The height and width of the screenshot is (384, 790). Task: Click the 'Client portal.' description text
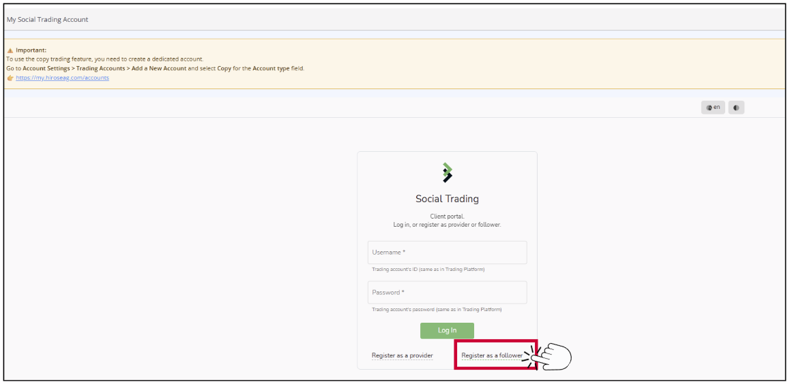point(447,217)
